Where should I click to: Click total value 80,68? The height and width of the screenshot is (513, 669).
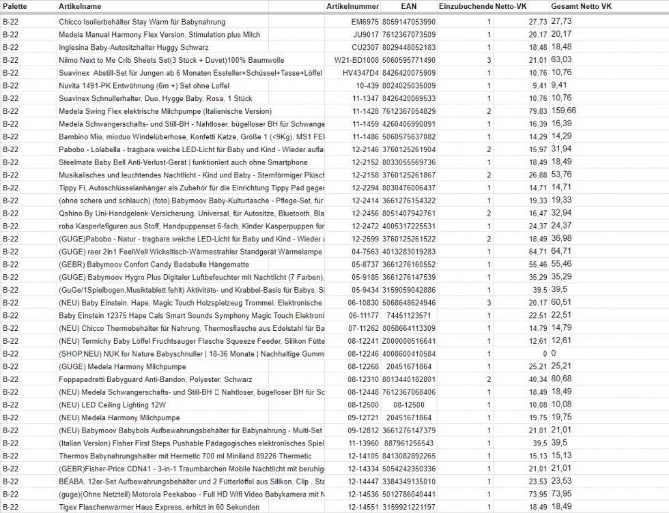561,379
